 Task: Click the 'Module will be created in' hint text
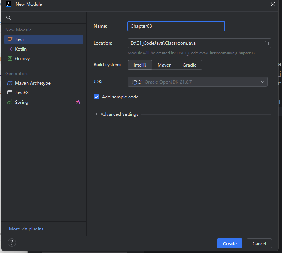pos(191,53)
